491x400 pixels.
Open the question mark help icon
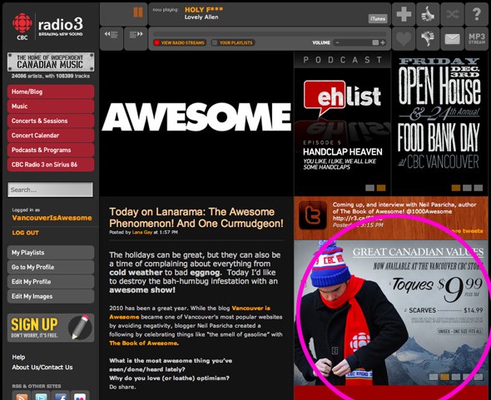coord(476,14)
